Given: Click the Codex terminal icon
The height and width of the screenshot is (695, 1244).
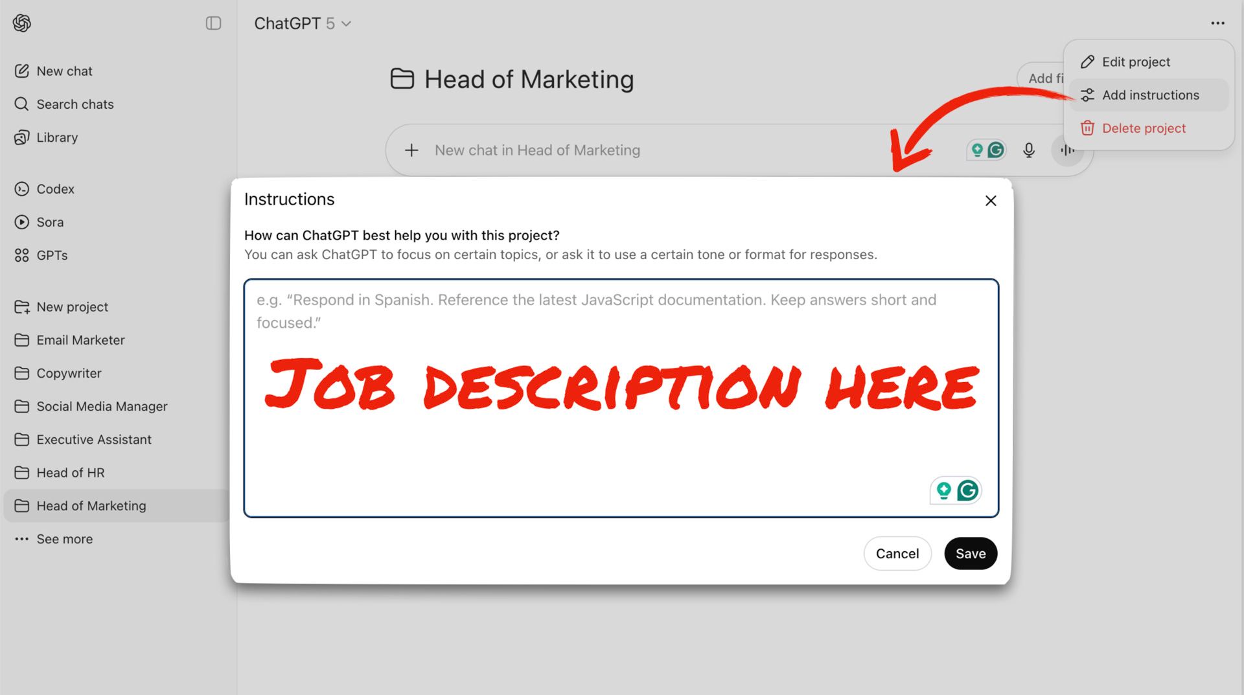Looking at the screenshot, I should 22,189.
